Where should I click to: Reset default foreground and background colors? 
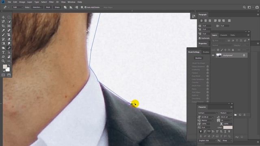[4, 71]
